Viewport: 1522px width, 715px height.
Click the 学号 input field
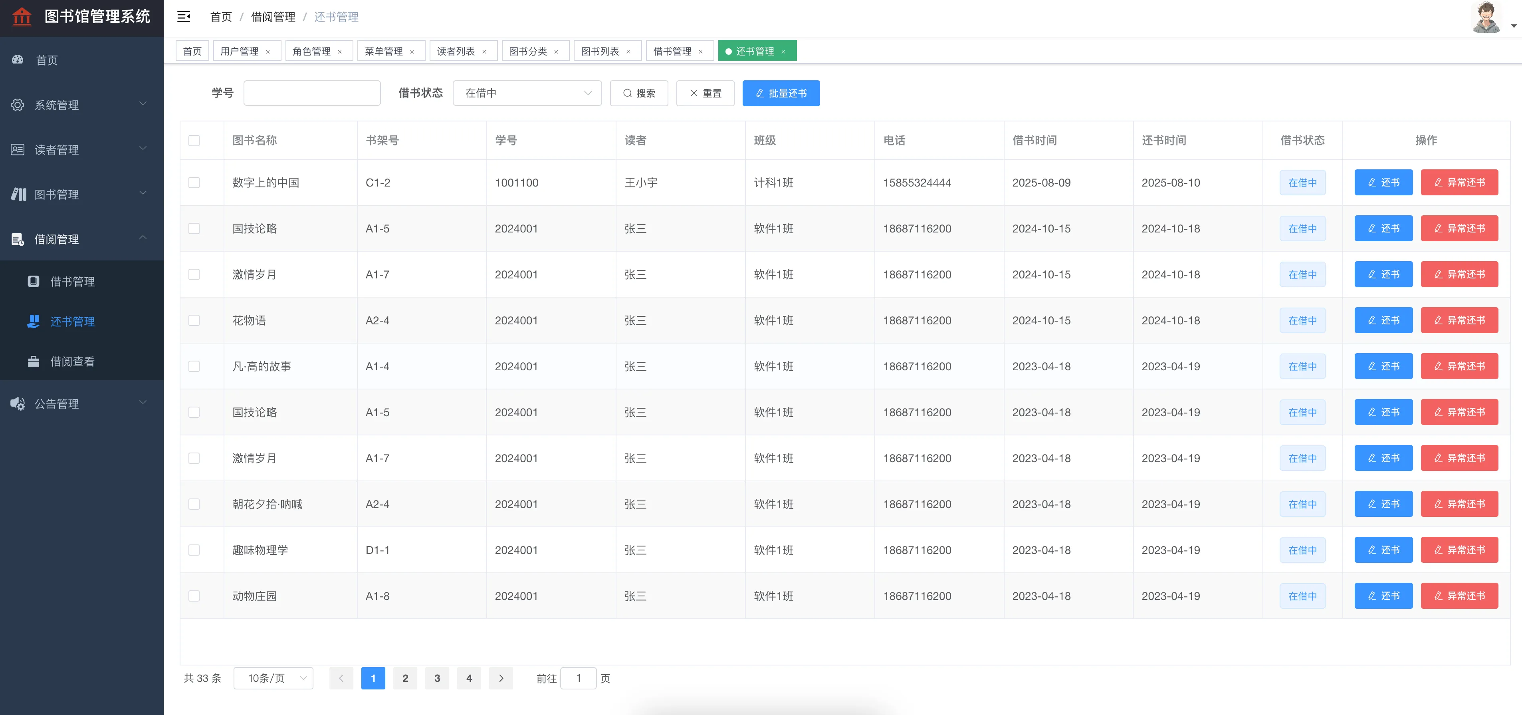(311, 93)
